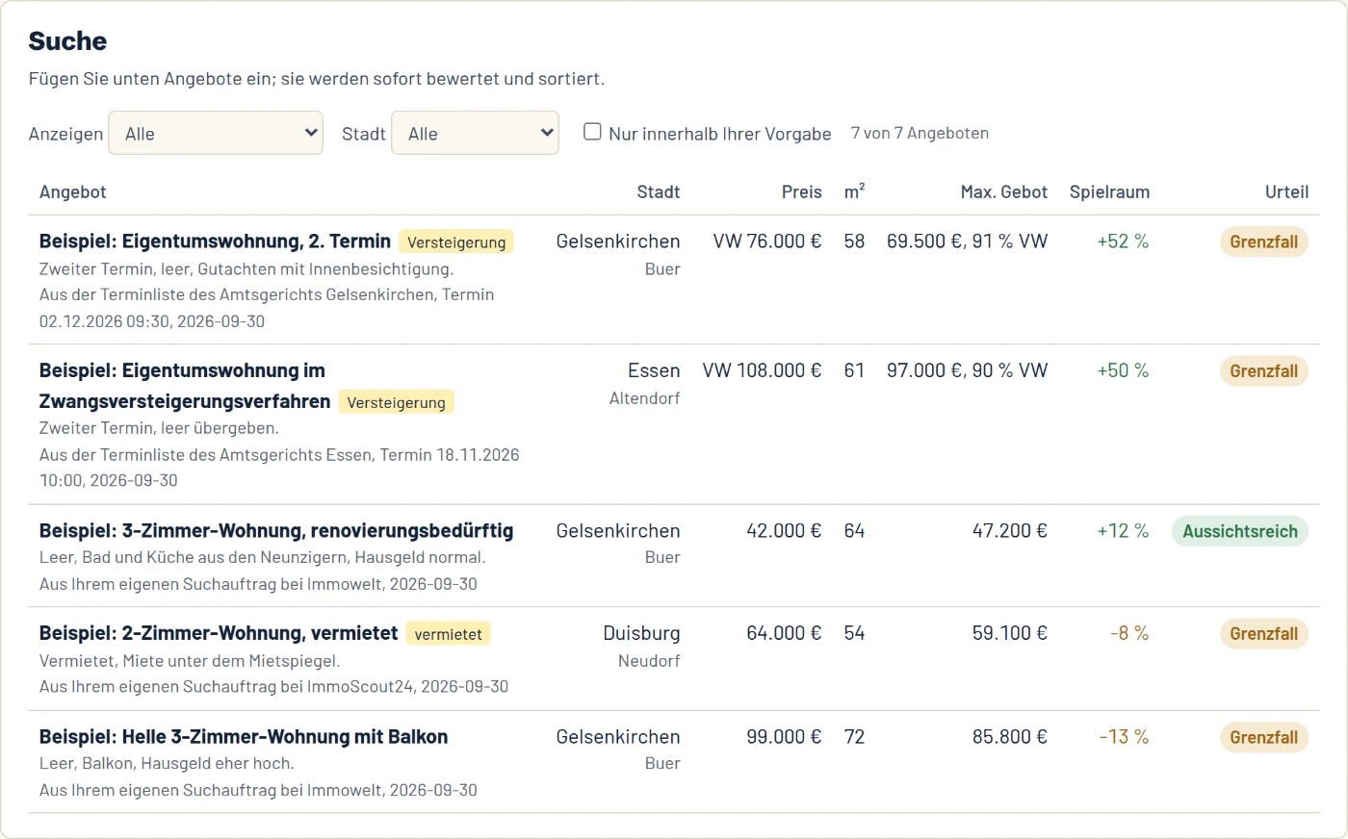This screenshot has height=839, width=1348.
Task: Click the Grenzfall badge in the Essen row
Action: 1263,371
